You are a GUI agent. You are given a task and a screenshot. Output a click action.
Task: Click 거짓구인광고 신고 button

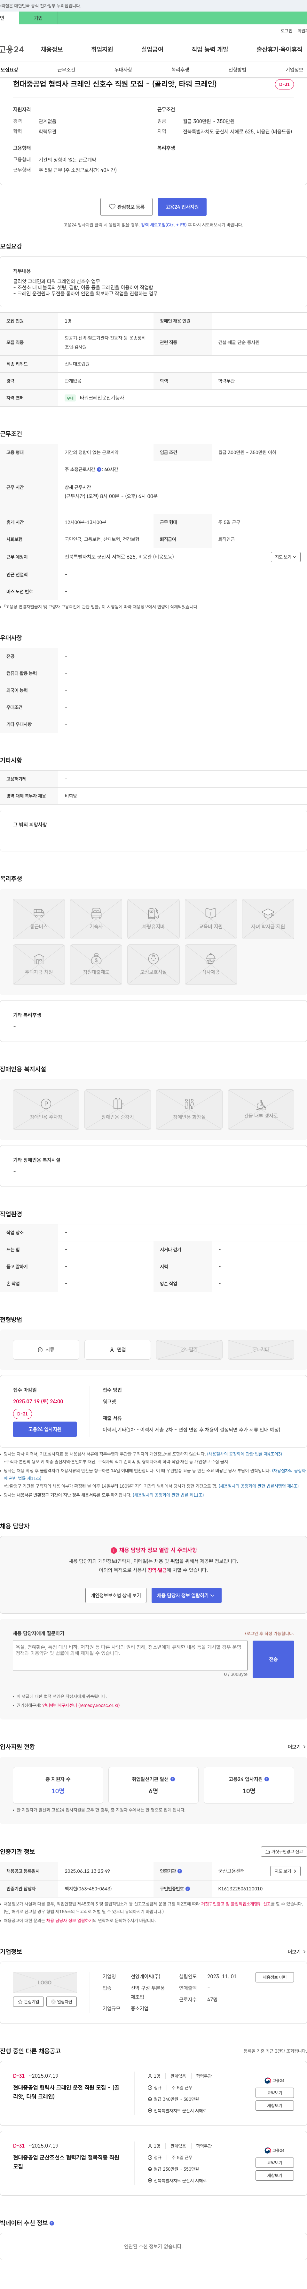(x=284, y=1852)
